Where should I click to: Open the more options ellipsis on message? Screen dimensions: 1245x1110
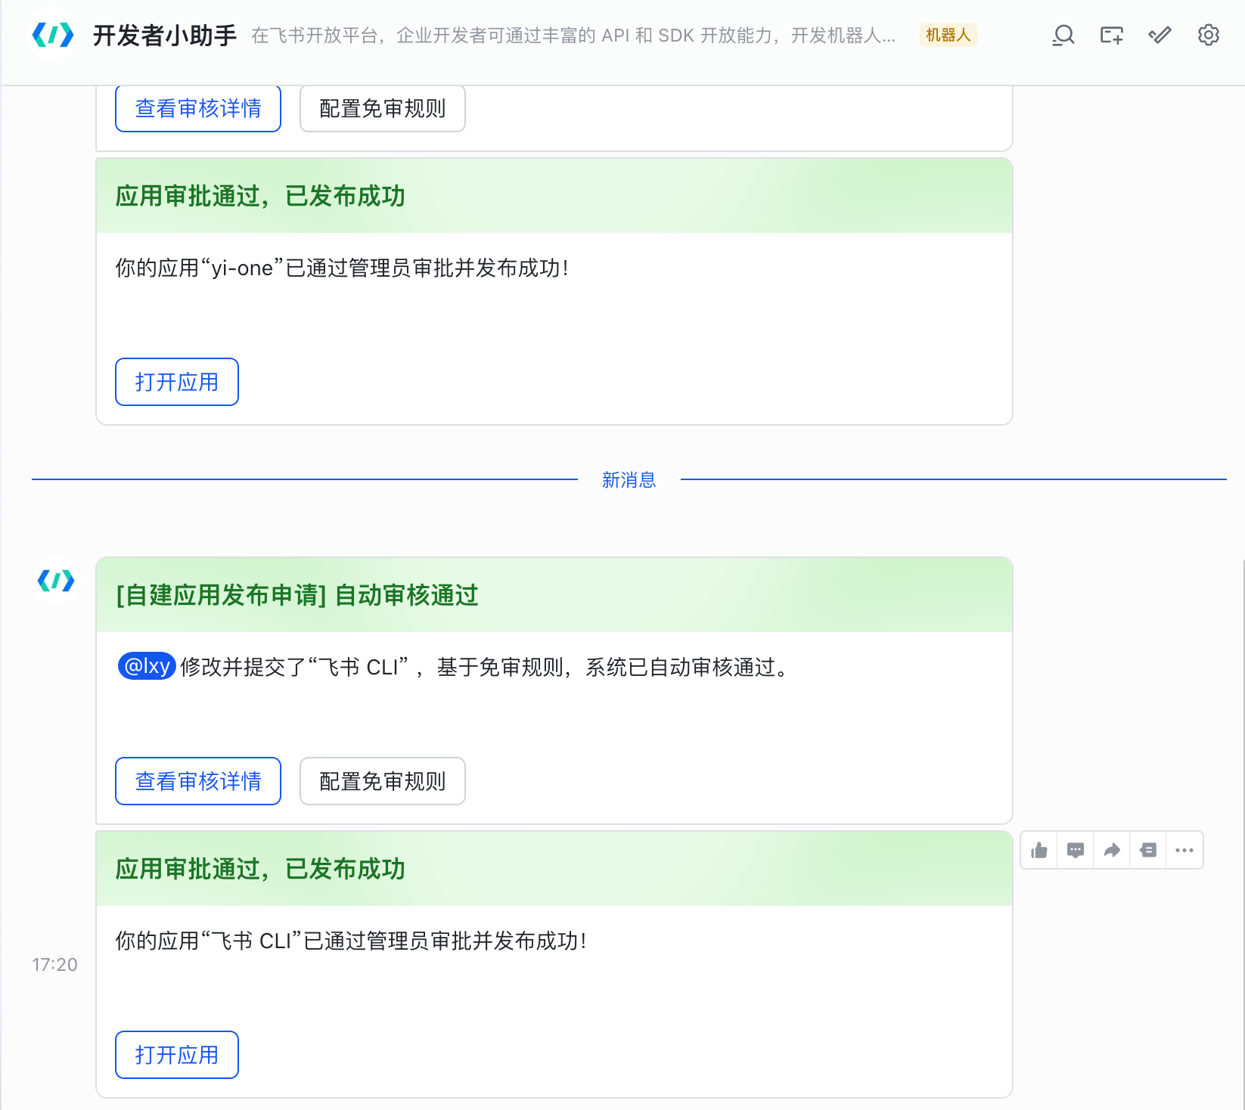tap(1184, 851)
